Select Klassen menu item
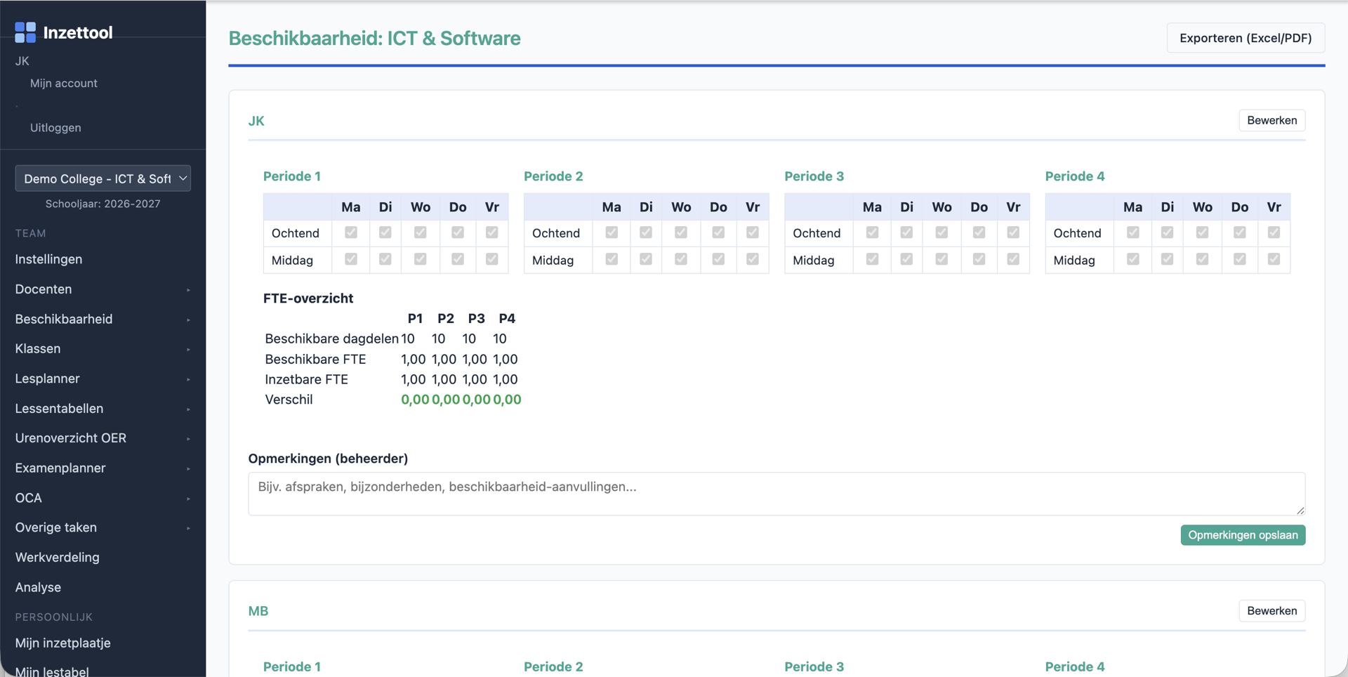 pyautogui.click(x=38, y=348)
